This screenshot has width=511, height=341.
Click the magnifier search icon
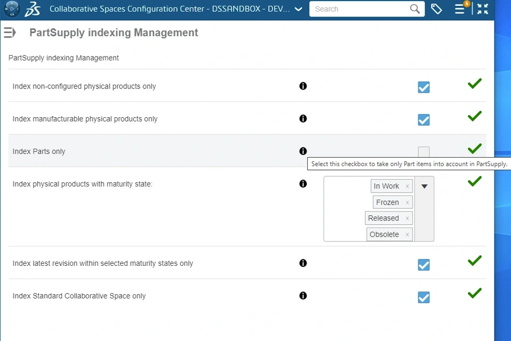coord(415,9)
